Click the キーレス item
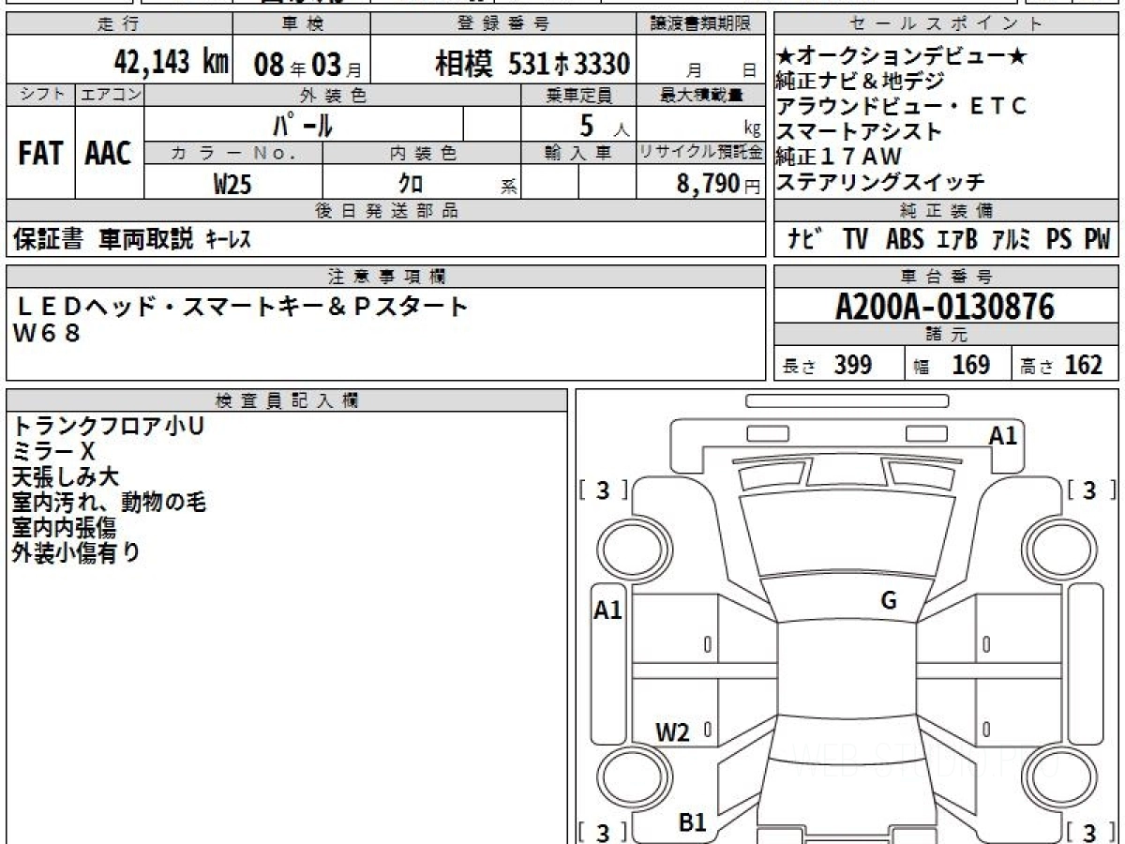This screenshot has height=844, width=1125. click(x=228, y=241)
